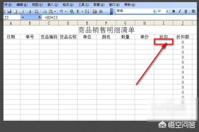
Task: Click the 宋体 font name field
Action: click(134, 11)
